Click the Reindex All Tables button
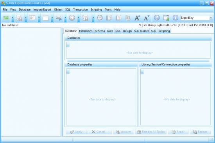 pyautogui.click(x=151, y=132)
